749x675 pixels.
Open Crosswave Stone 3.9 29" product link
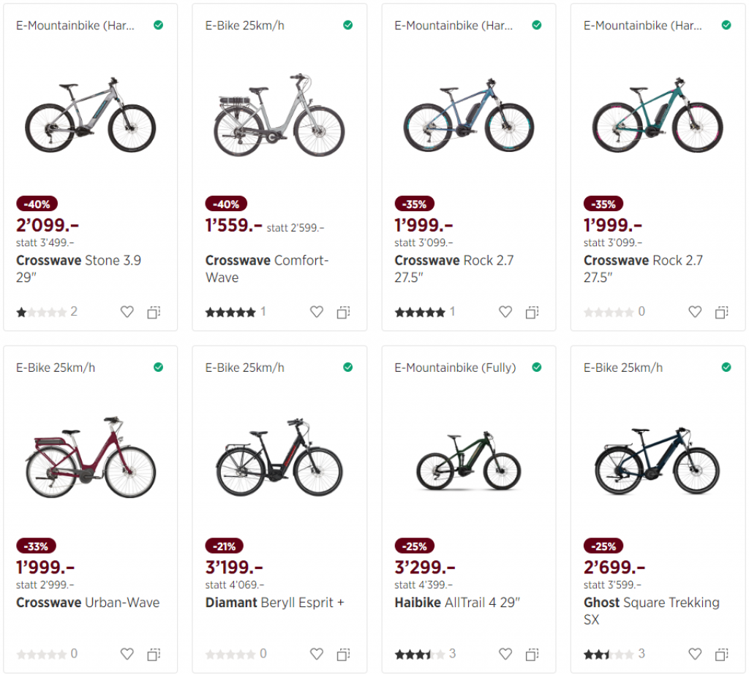click(78, 269)
